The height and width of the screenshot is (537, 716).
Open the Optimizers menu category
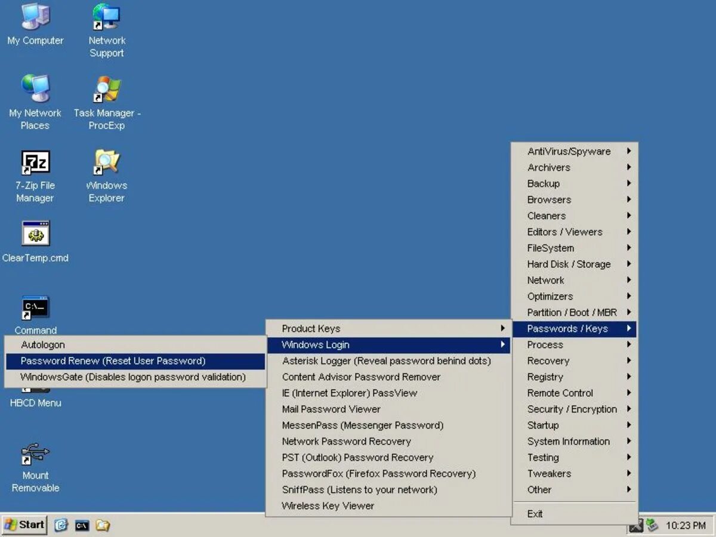(x=574, y=297)
